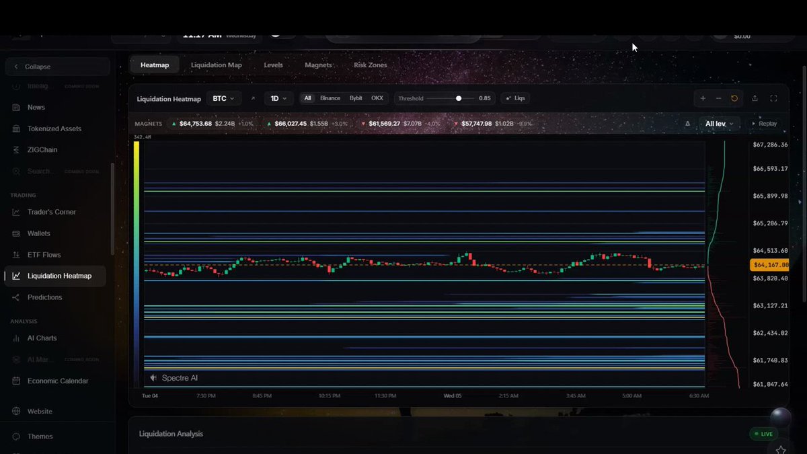The image size is (807, 454).
Task: Adjust the Threshold slider handle
Action: pos(459,98)
